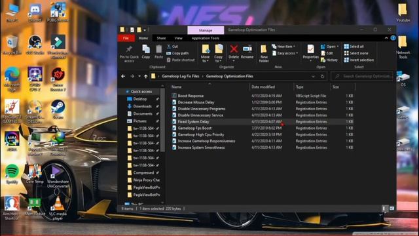Screen dimensions: 419x236
Task: Open the File menu tab
Action: coord(126,38)
